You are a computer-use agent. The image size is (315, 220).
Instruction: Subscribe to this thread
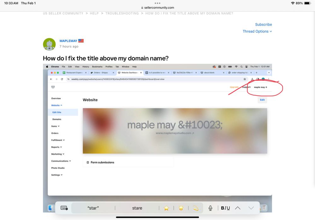point(263,25)
